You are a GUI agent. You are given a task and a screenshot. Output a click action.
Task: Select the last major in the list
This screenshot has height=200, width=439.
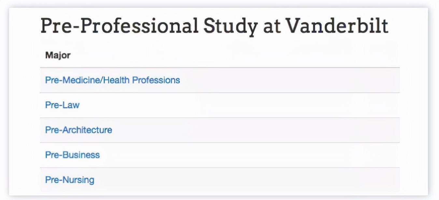[x=70, y=180]
